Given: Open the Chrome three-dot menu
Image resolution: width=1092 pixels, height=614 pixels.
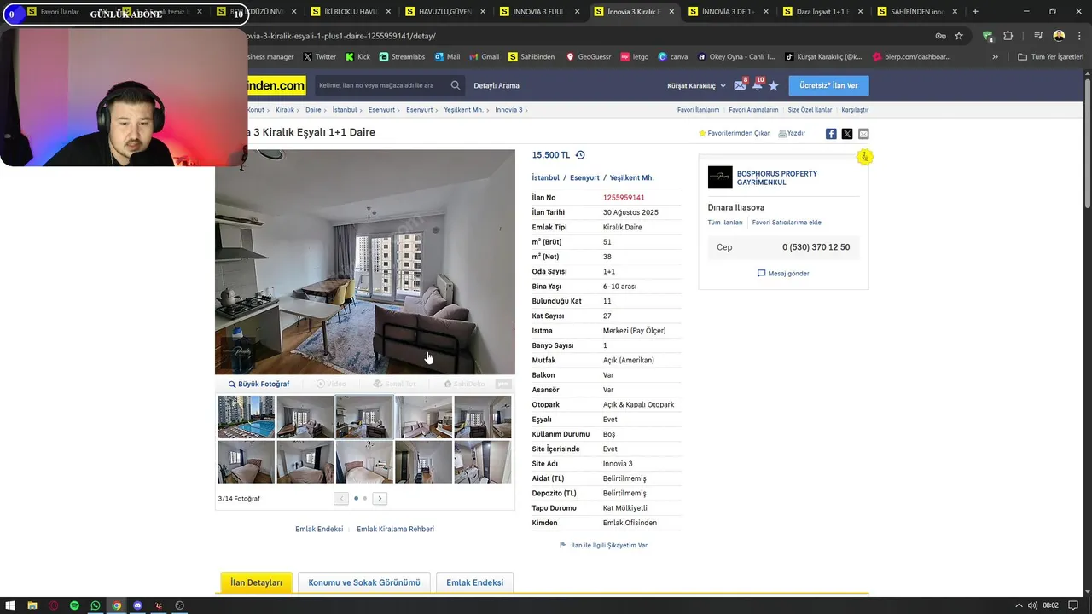Looking at the screenshot, I should (x=1078, y=36).
